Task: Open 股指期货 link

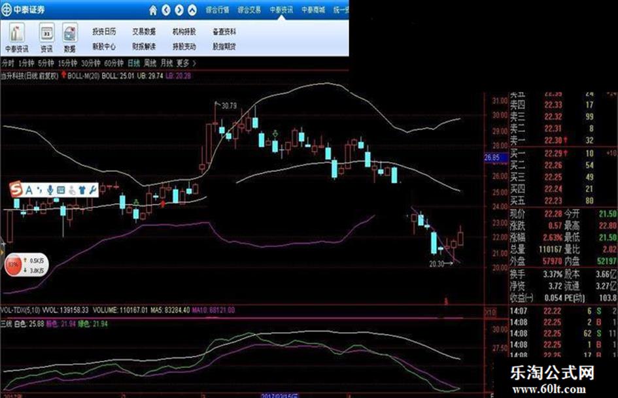Action: [x=224, y=46]
